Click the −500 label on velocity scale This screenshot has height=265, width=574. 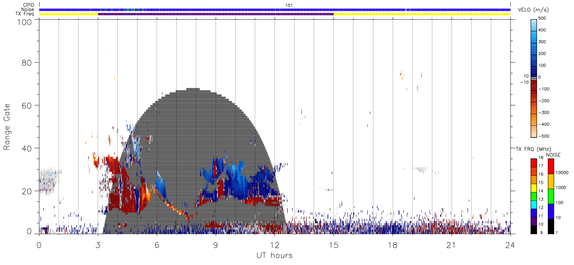point(544,136)
